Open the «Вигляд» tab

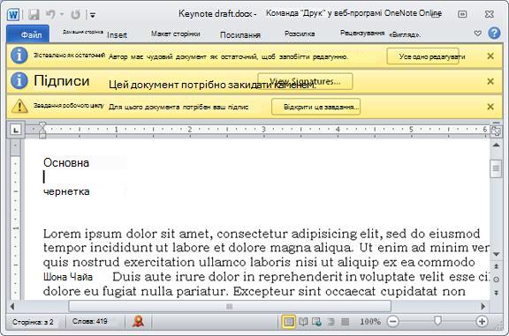(x=405, y=34)
